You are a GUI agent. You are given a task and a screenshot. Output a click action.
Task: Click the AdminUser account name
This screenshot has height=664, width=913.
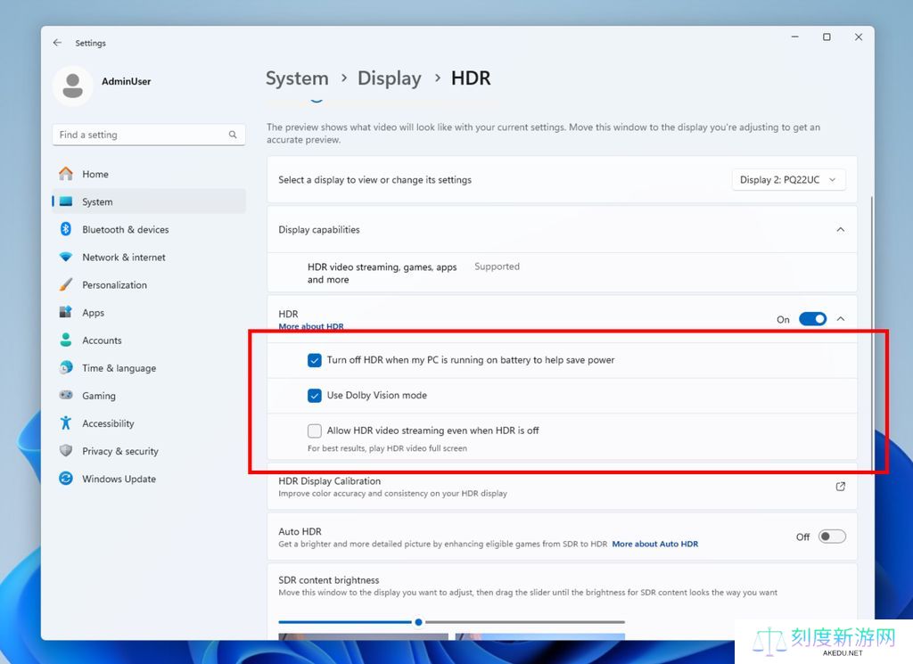tap(127, 81)
